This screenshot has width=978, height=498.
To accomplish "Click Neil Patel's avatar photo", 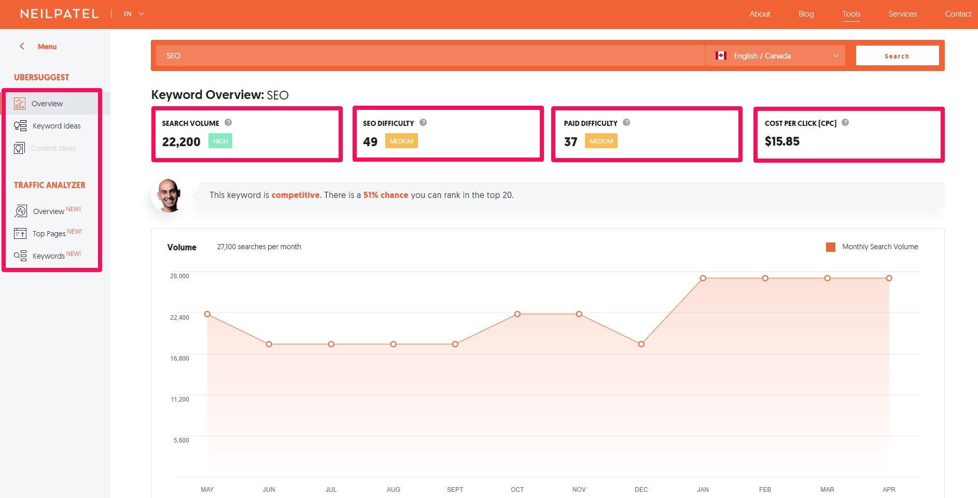I will click(168, 195).
